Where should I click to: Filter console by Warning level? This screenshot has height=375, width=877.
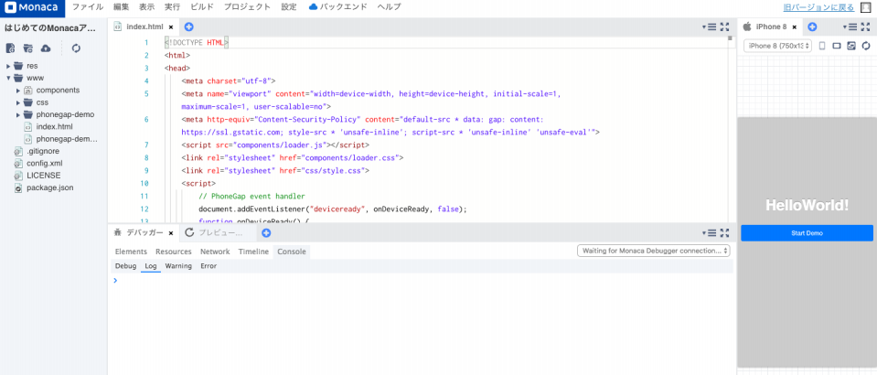pyautogui.click(x=178, y=266)
